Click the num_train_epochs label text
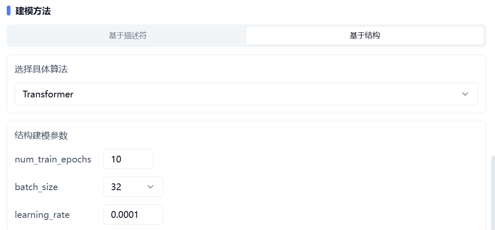Screen dimensions: 495x230 pos(53,159)
